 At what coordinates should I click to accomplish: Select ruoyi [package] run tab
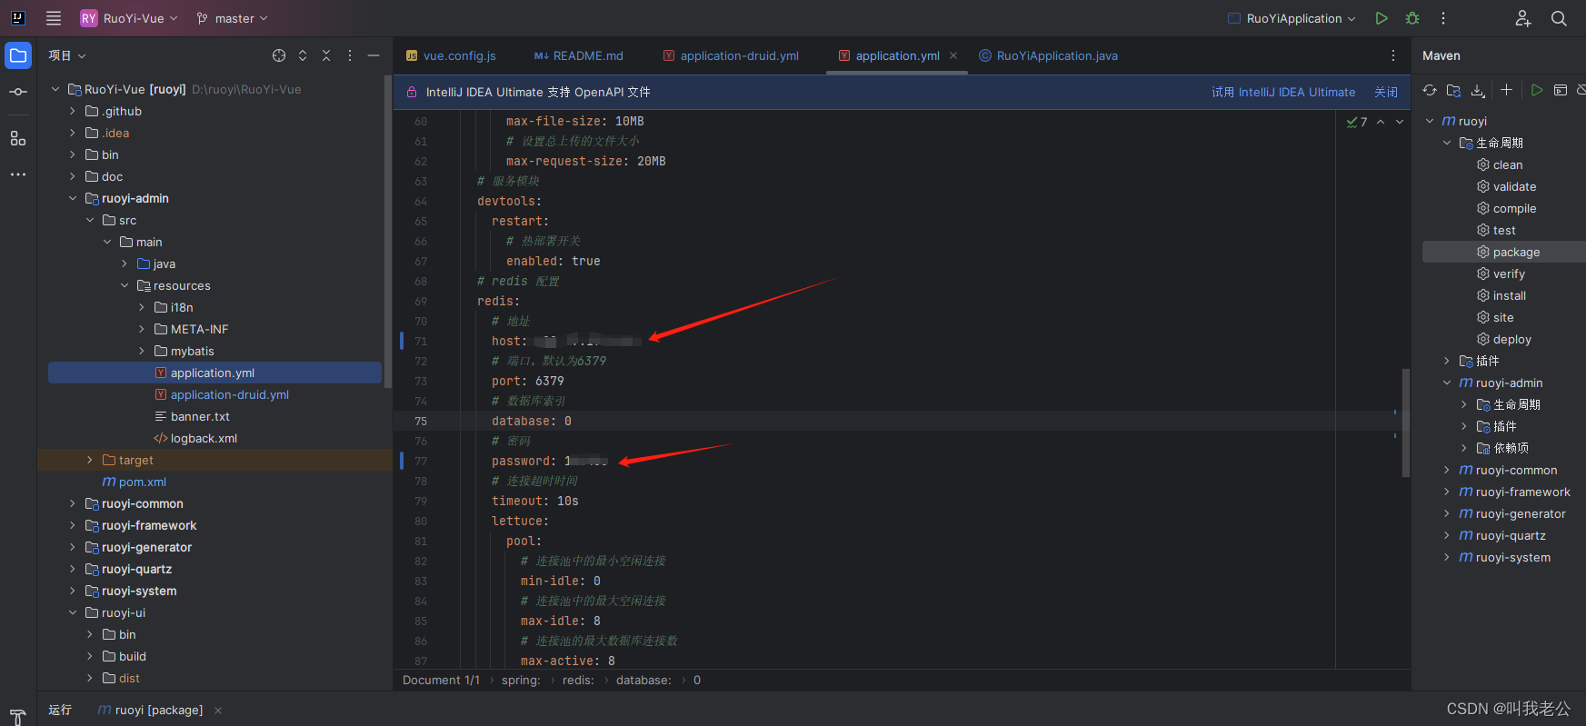[150, 710]
